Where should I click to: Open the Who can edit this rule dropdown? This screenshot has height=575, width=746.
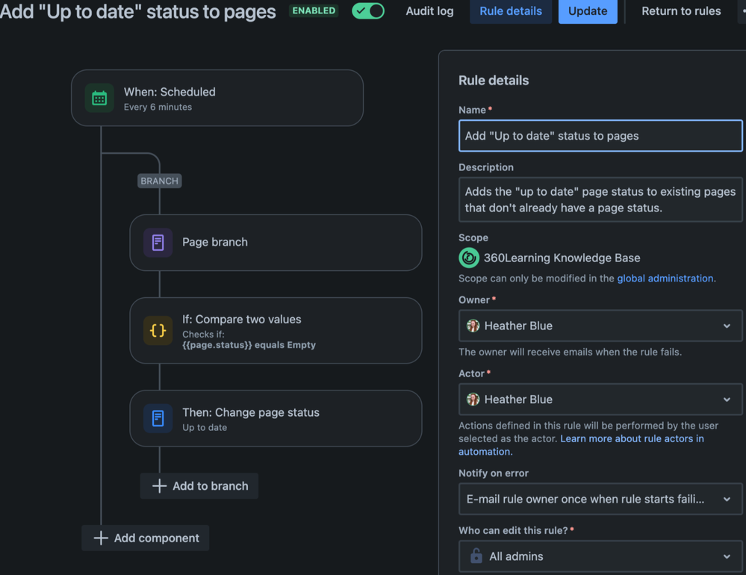point(600,556)
